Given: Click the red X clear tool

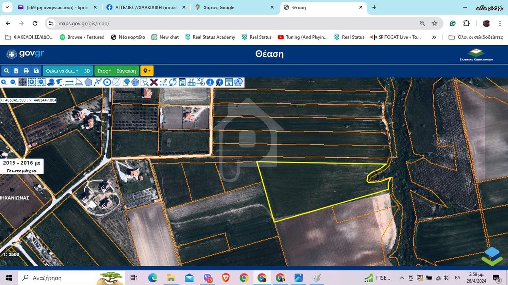Looking at the screenshot, I should (x=154, y=83).
